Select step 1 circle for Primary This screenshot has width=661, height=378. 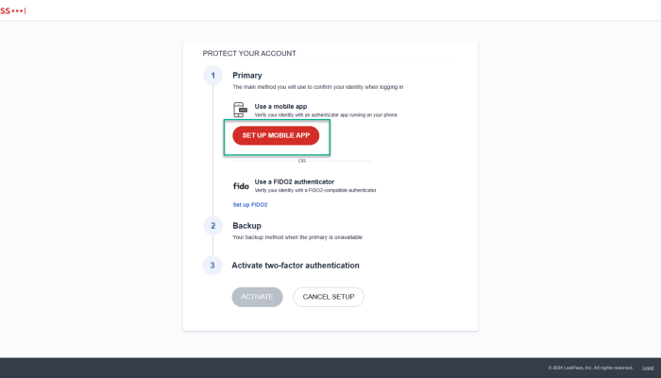[x=212, y=76]
